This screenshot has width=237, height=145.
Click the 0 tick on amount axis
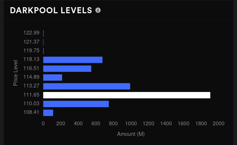[43, 123]
